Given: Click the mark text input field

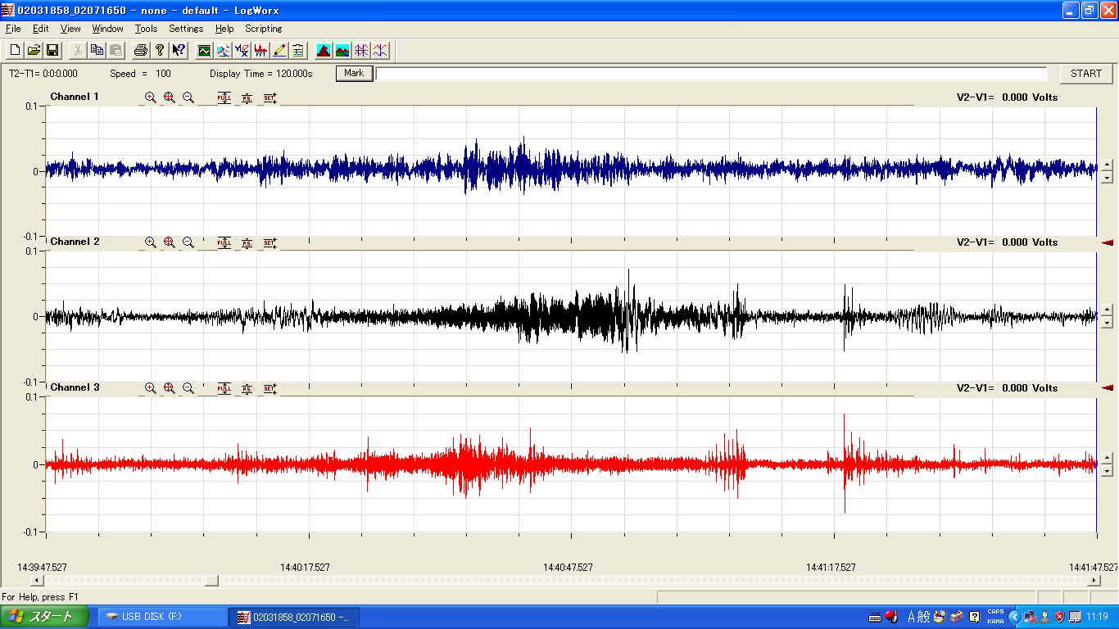Looking at the screenshot, I should tap(711, 74).
